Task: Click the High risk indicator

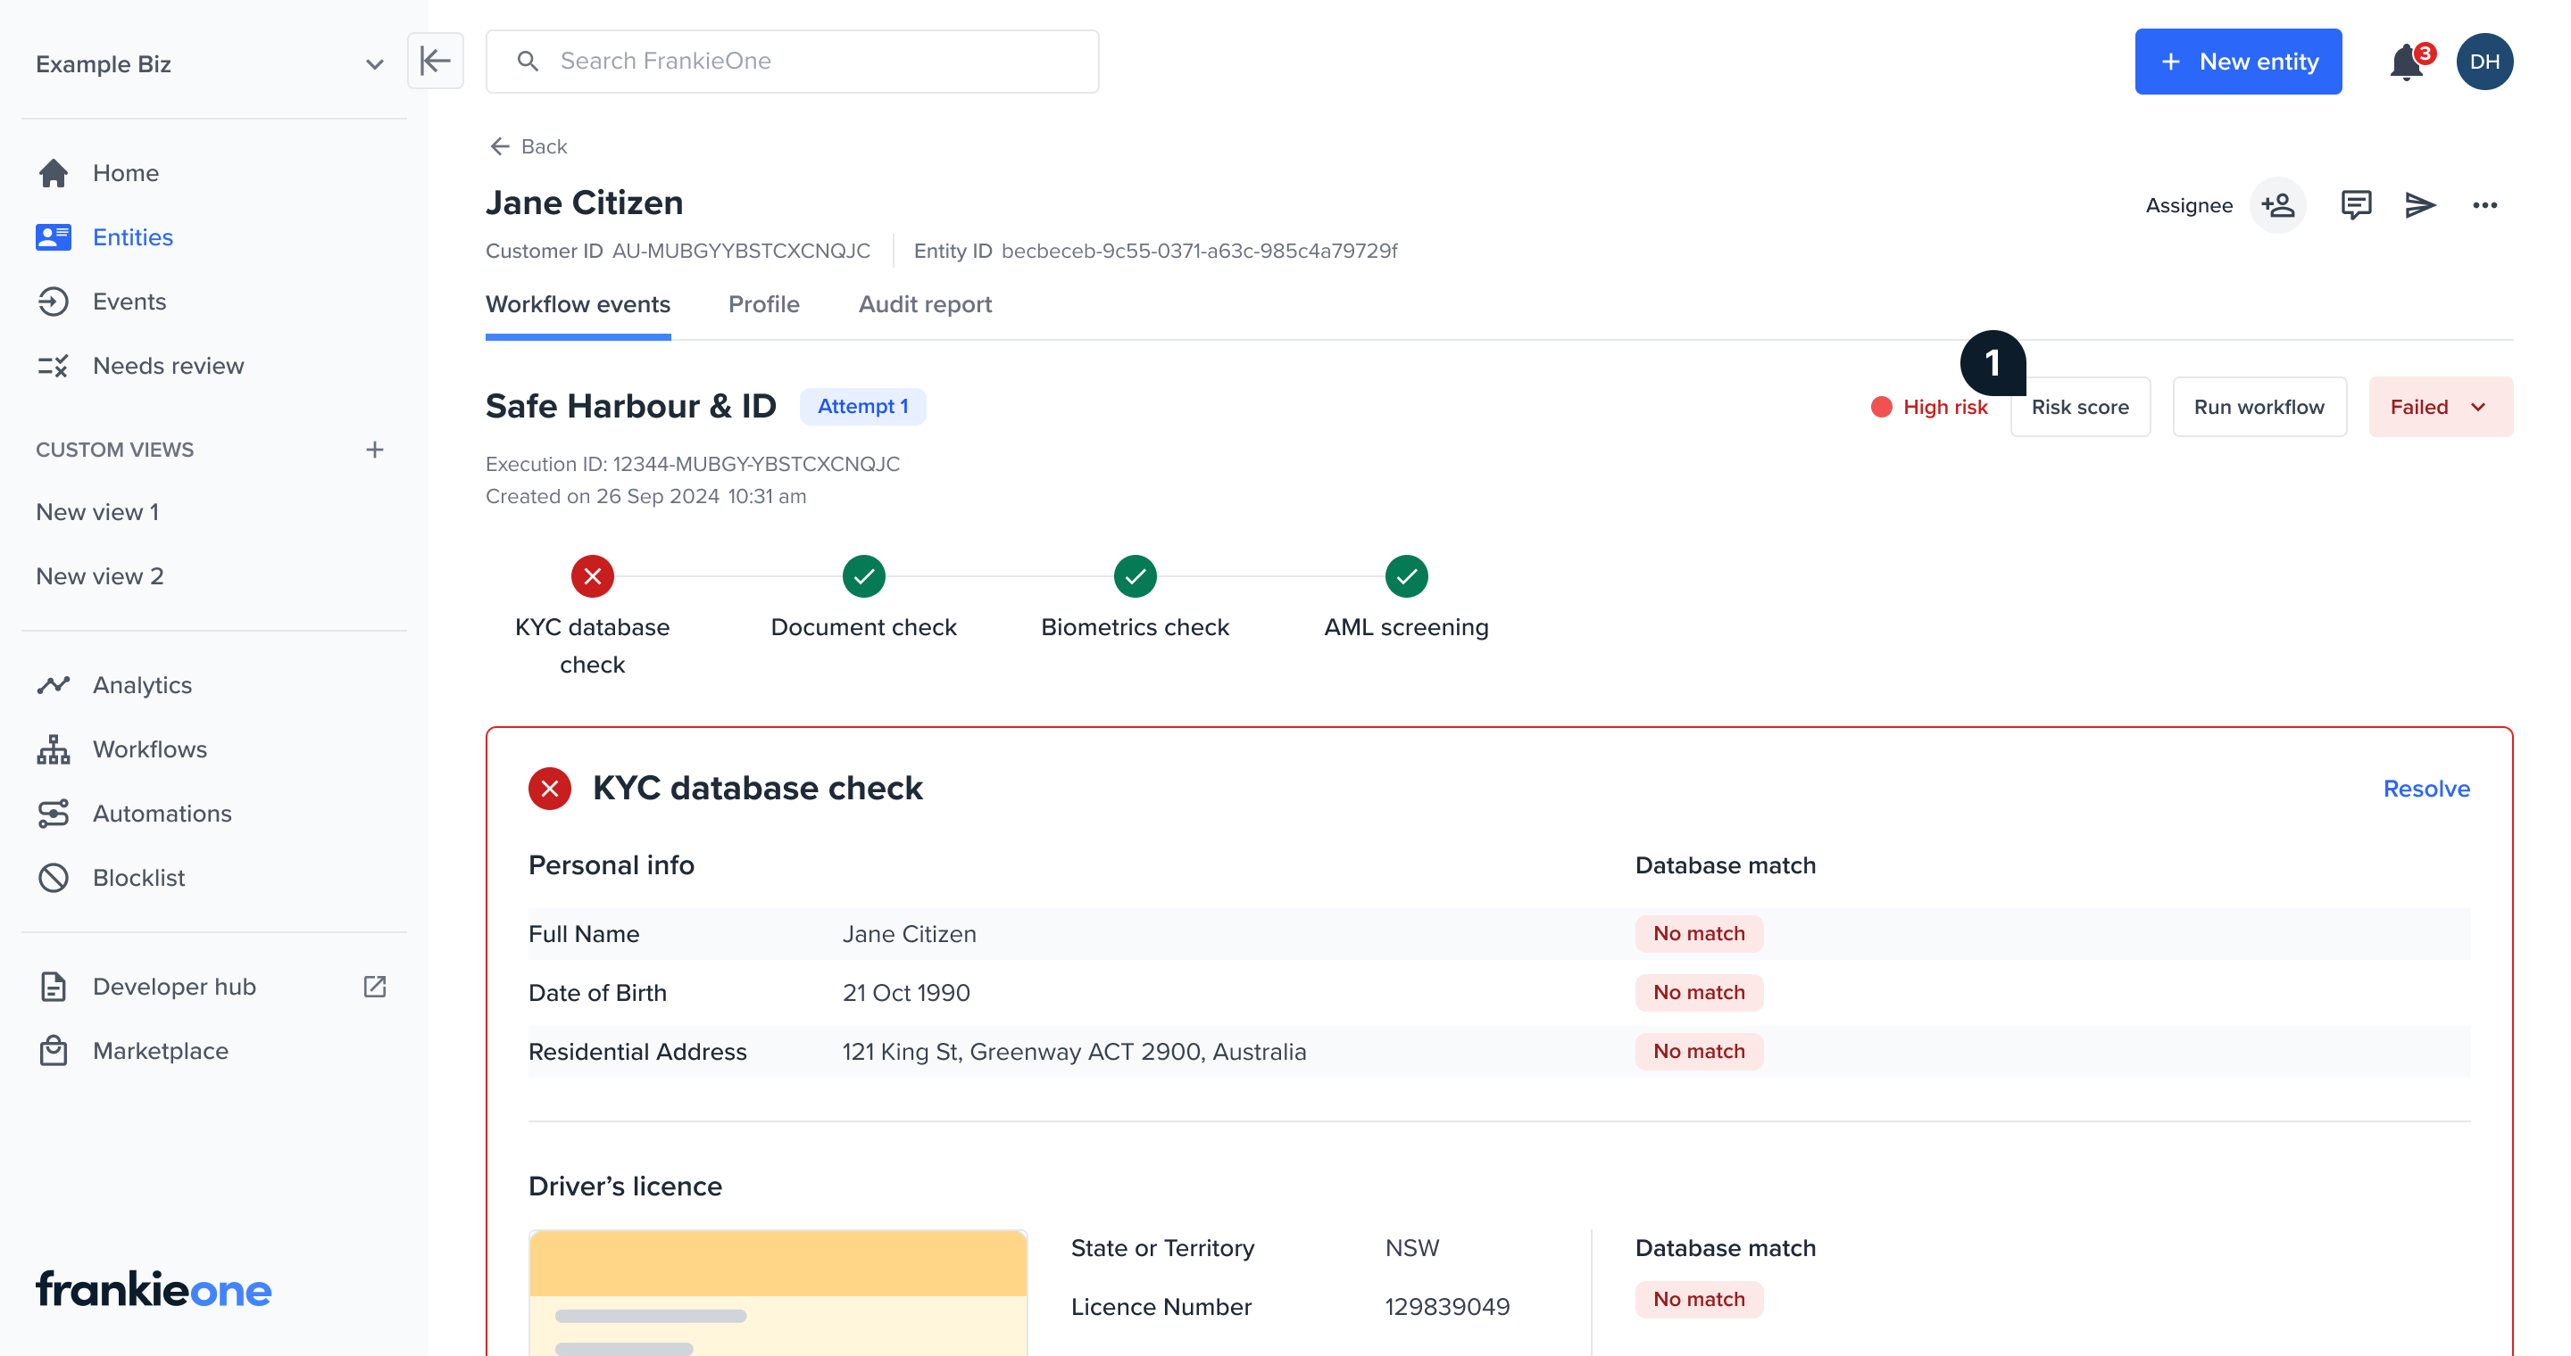Action: [x=1929, y=407]
